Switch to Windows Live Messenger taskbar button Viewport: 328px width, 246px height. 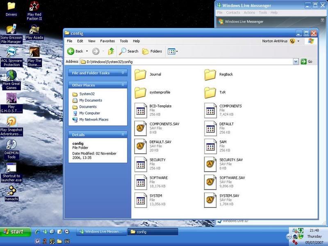(101, 232)
